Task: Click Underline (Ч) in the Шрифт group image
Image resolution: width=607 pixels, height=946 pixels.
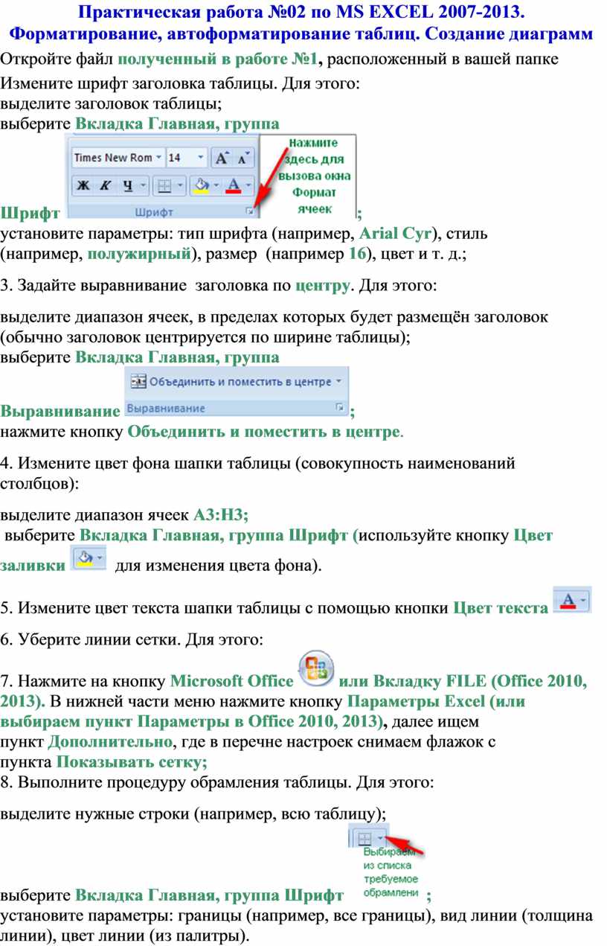Action: click(127, 185)
